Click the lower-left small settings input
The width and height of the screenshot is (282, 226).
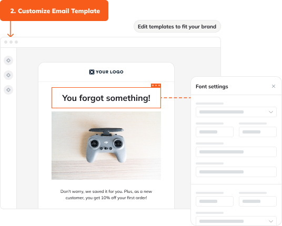coord(215,201)
